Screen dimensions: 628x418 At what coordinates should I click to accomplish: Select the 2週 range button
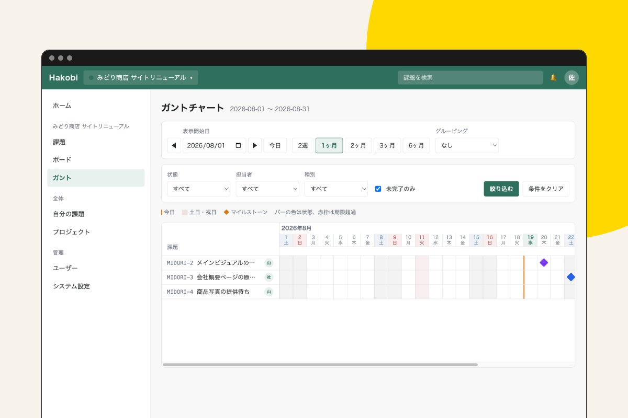point(303,145)
